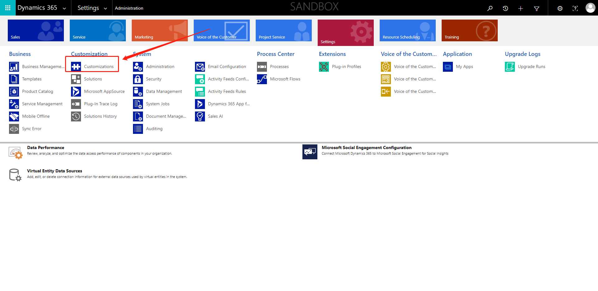Click the Product Catalog icon

[14, 92]
